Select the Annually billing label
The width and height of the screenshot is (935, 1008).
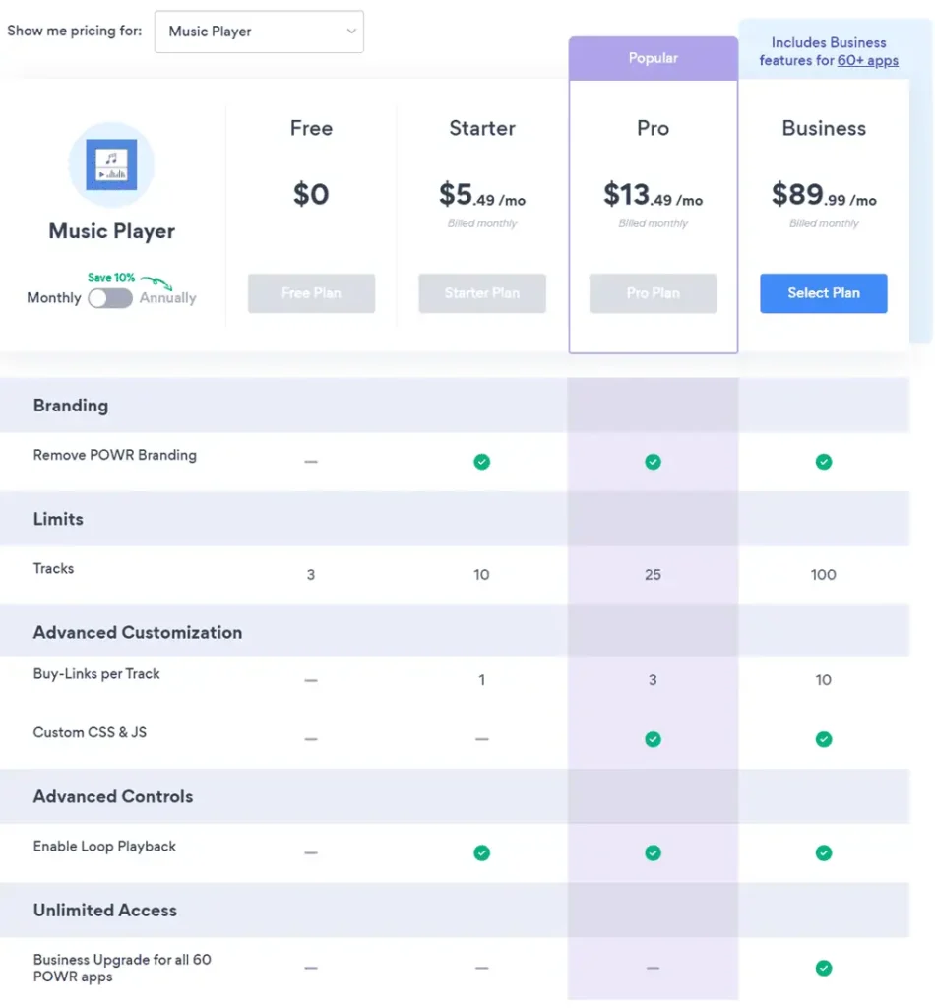pyautogui.click(x=168, y=298)
